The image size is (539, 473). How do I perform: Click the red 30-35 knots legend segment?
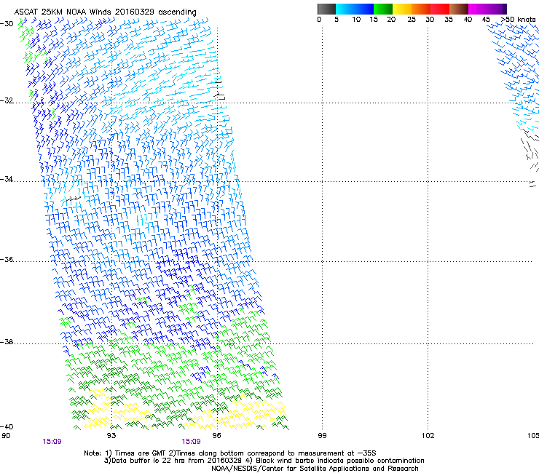tap(440, 9)
